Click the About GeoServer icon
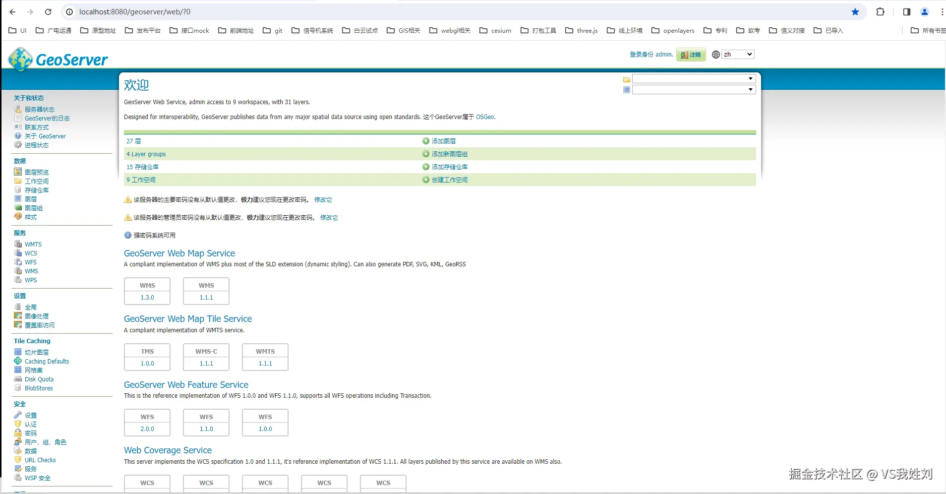The image size is (946, 494). (x=18, y=136)
